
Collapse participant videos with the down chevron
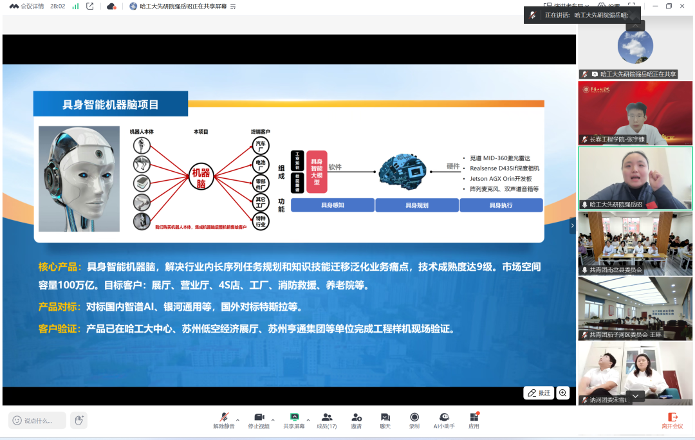coord(635,395)
